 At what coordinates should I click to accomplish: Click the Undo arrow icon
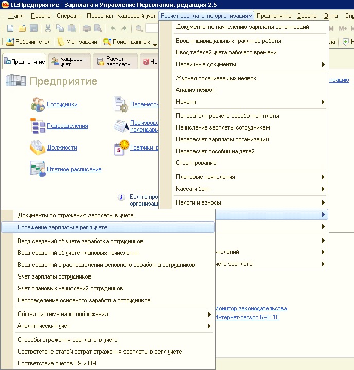tap(113, 28)
